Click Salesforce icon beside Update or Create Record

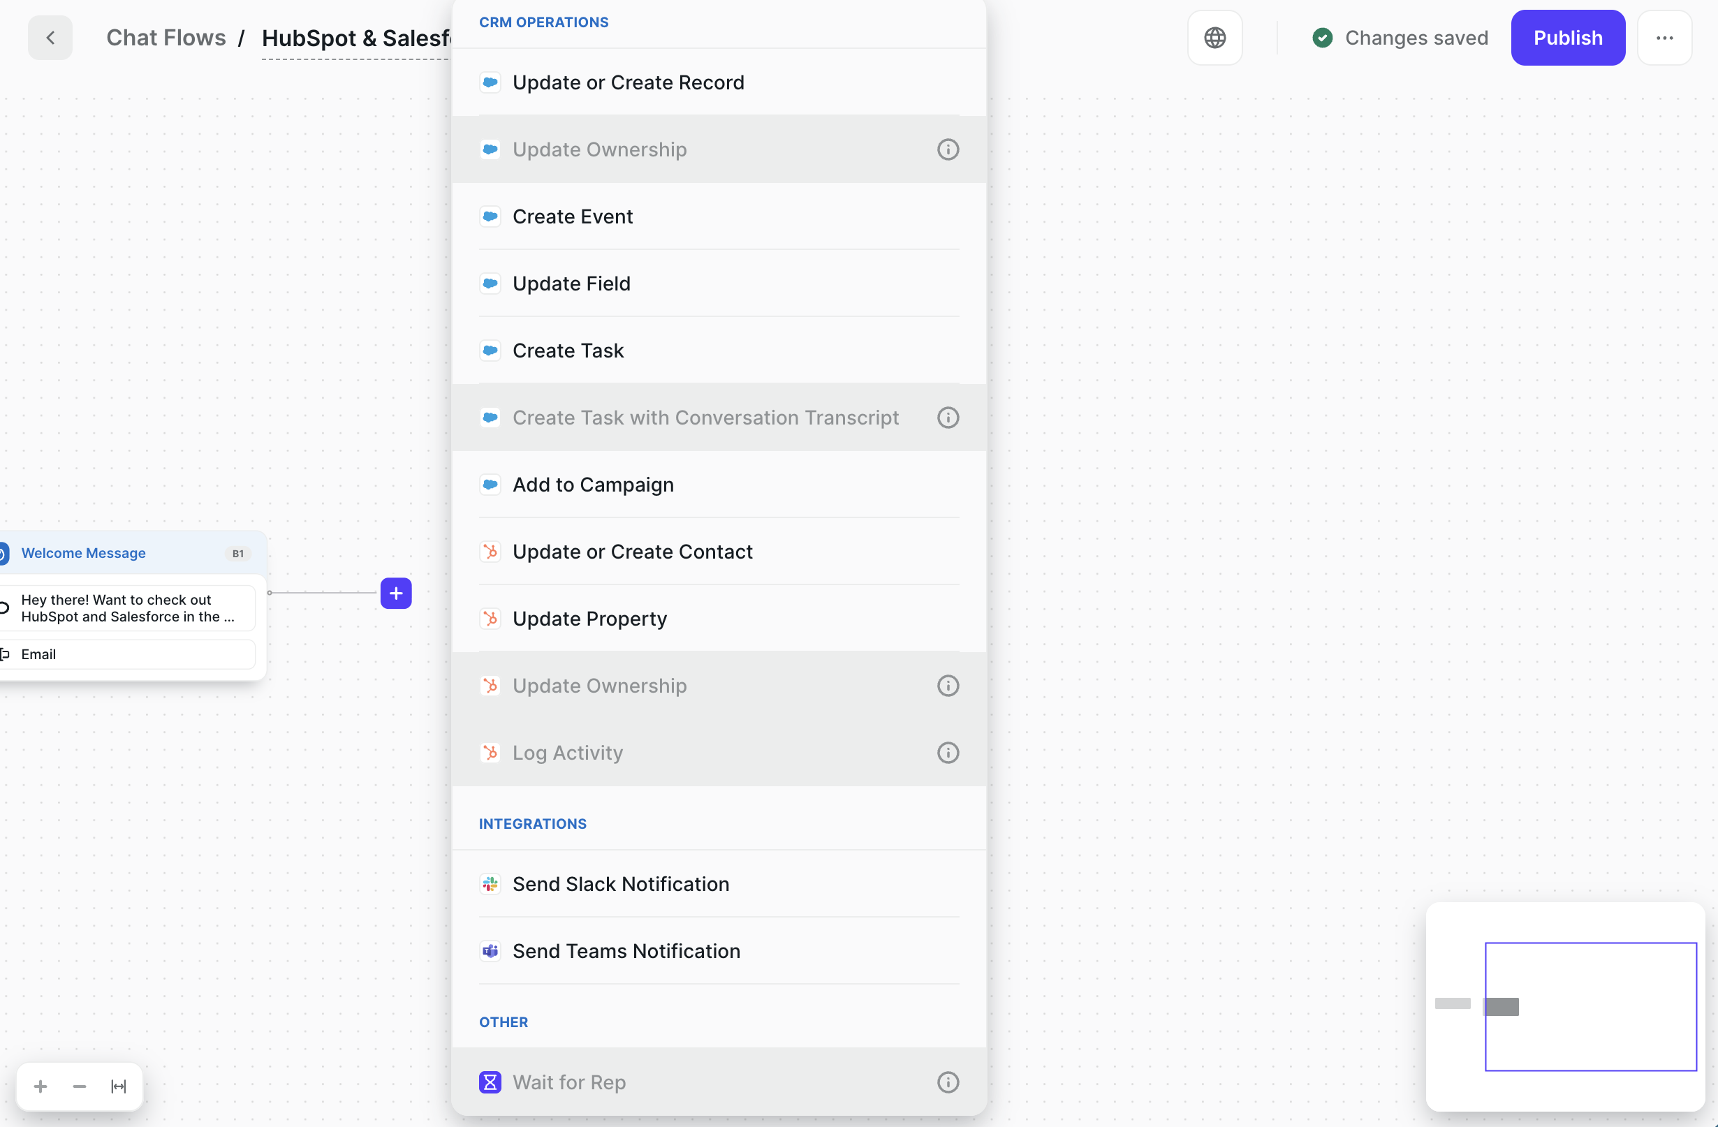(x=490, y=82)
